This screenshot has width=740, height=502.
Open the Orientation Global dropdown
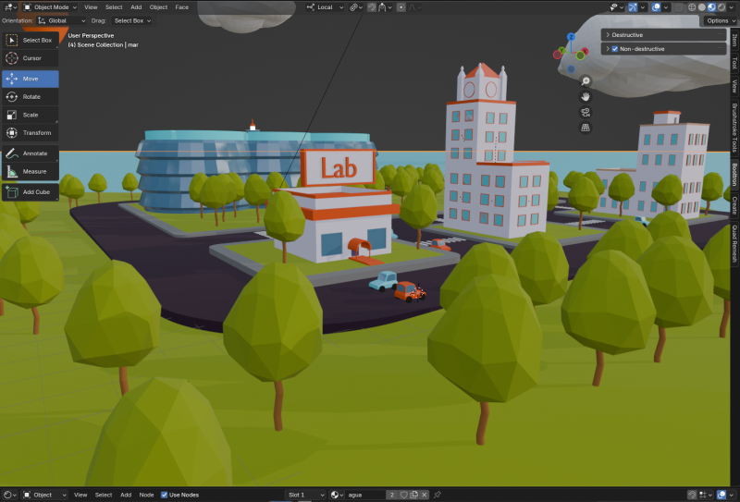point(61,20)
